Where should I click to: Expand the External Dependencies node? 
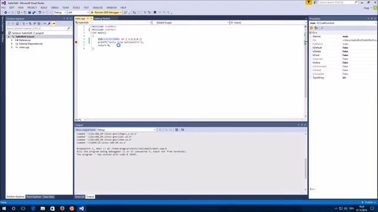coord(12,44)
